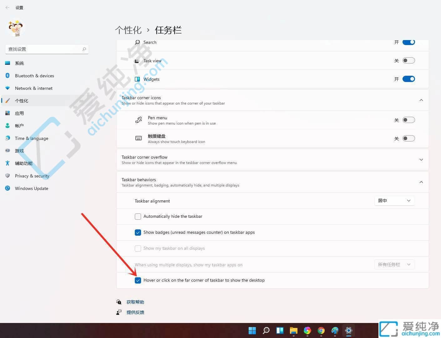Screen dimensions: 441x338
Task: Select Network & internet in the sidebar
Action: coord(33,88)
